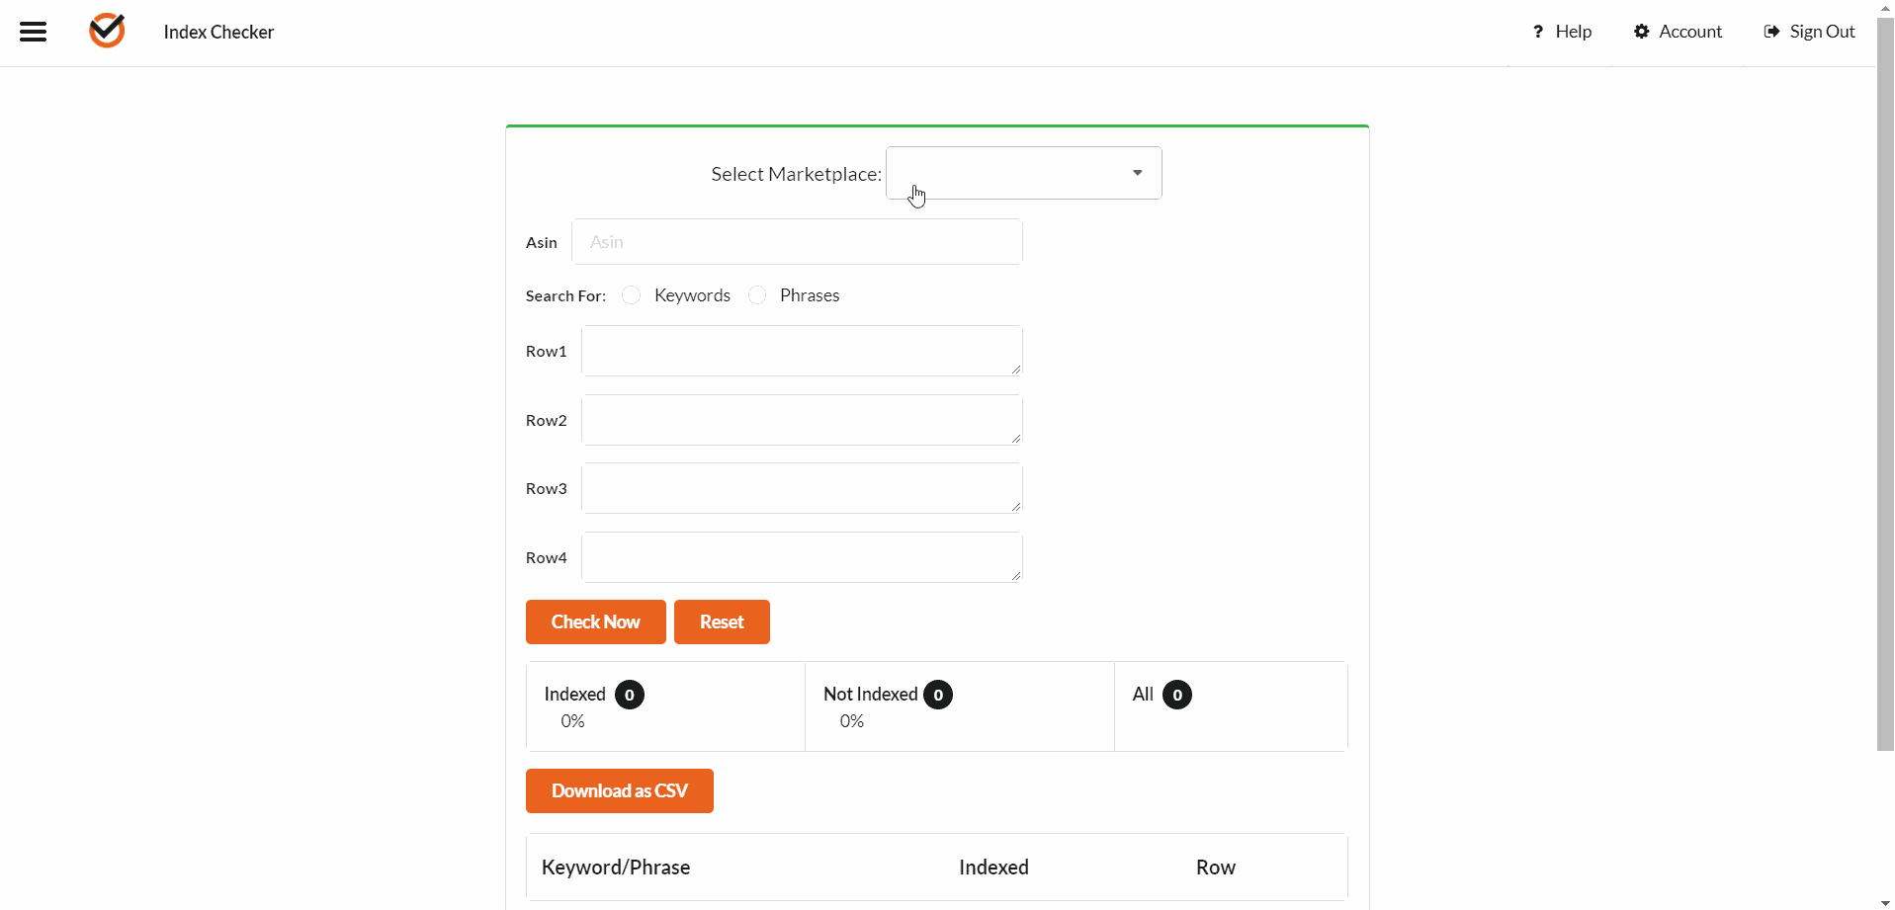Focus the Asin input field
This screenshot has width=1895, height=910.
[797, 242]
